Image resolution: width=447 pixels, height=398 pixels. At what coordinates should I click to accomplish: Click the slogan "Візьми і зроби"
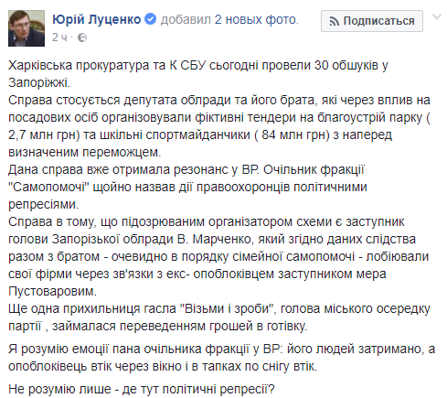pyautogui.click(x=229, y=308)
